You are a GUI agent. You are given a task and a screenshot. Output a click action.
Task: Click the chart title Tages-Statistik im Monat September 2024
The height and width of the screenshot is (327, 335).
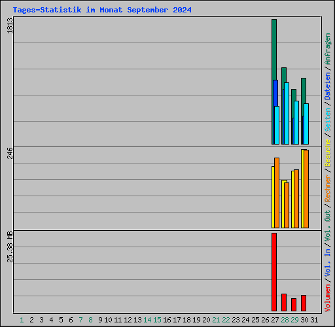click(x=102, y=10)
